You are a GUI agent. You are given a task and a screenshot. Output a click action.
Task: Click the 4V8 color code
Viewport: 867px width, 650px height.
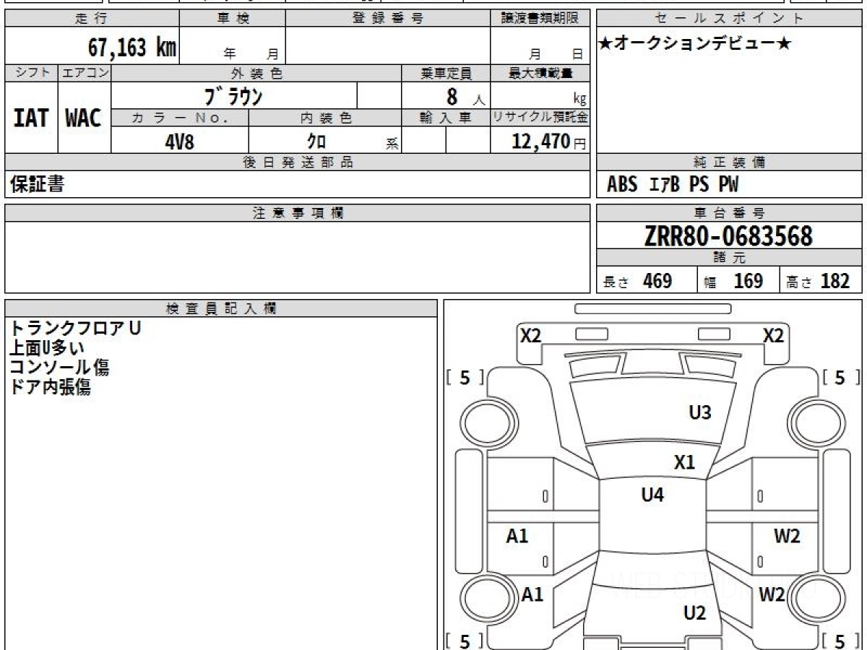[180, 141]
